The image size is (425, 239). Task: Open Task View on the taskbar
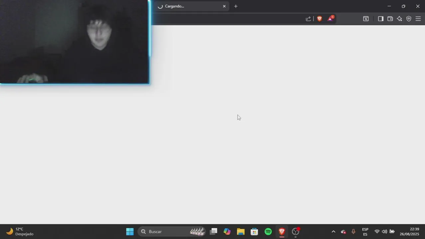coord(213,232)
